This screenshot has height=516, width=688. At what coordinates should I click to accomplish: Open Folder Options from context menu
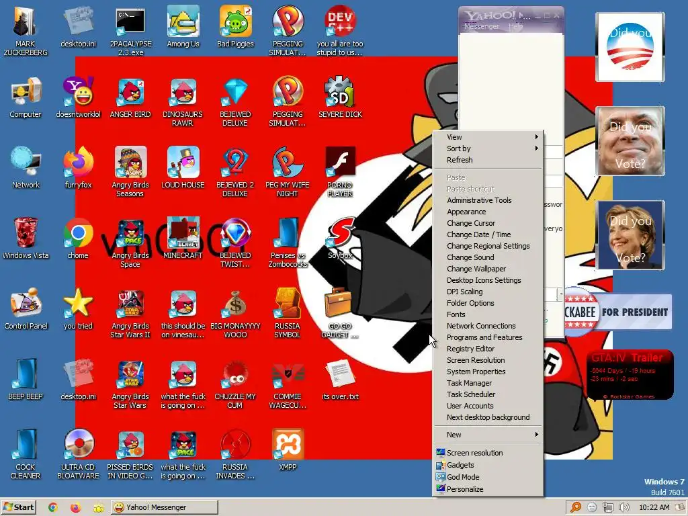click(x=488, y=303)
